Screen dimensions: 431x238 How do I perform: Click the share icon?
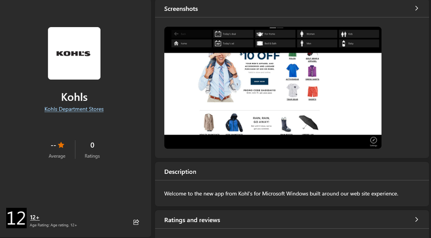tap(136, 222)
